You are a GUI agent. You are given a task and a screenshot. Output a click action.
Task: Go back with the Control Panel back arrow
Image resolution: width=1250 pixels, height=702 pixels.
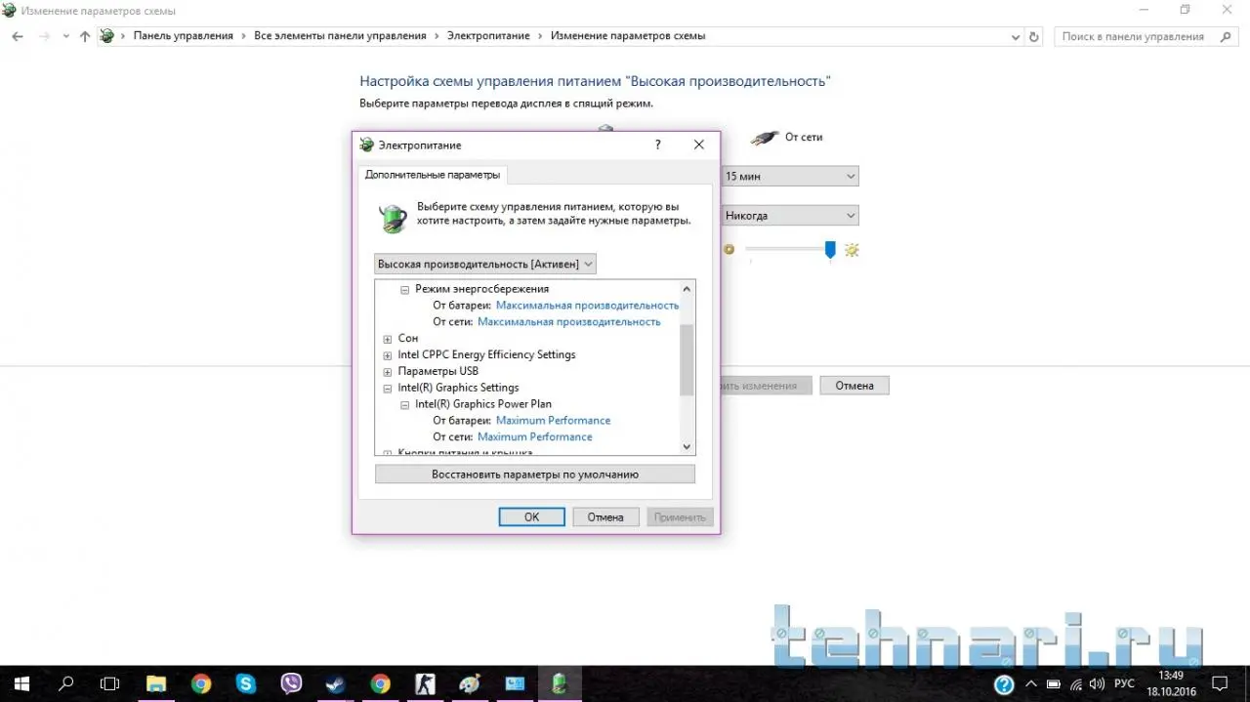coord(18,36)
